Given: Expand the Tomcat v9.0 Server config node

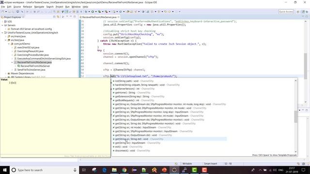Looking at the screenshot, I should (6, 29).
